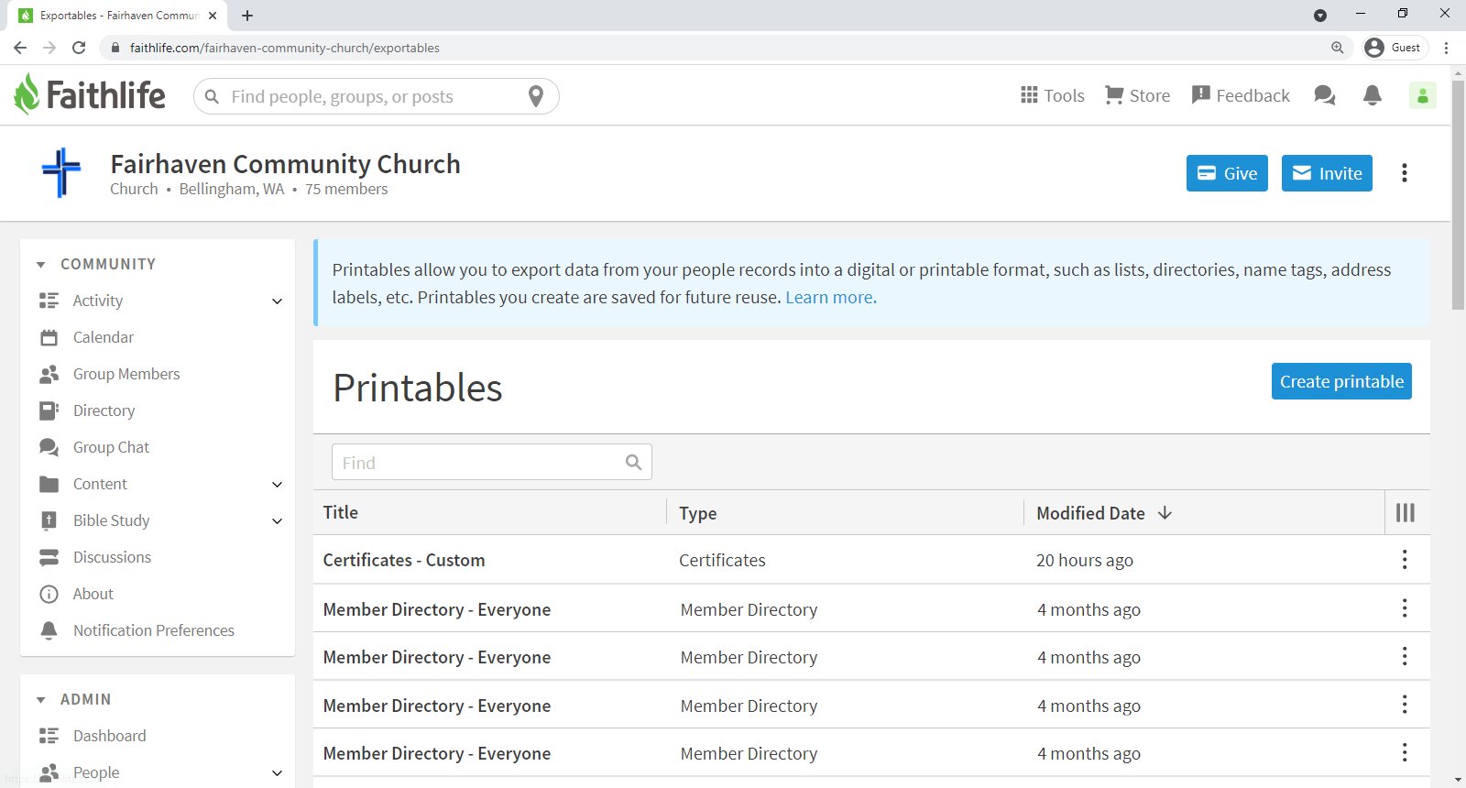Expand the People submenu chevron
The image size is (1466, 788).
coord(278,773)
